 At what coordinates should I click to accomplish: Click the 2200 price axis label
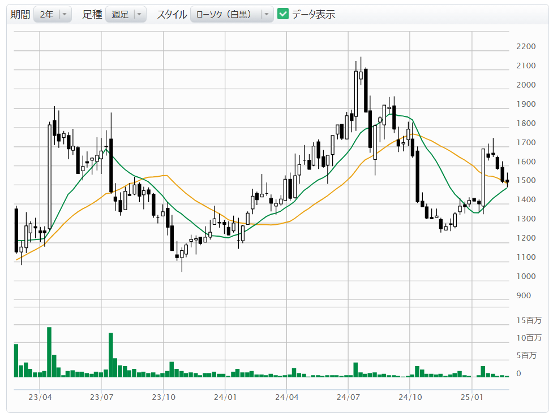click(x=526, y=46)
